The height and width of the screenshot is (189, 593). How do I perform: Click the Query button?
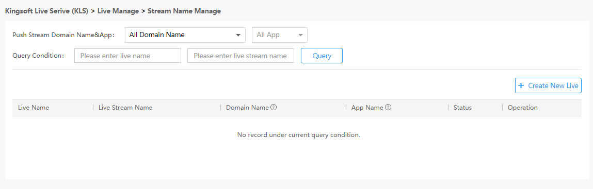point(322,56)
